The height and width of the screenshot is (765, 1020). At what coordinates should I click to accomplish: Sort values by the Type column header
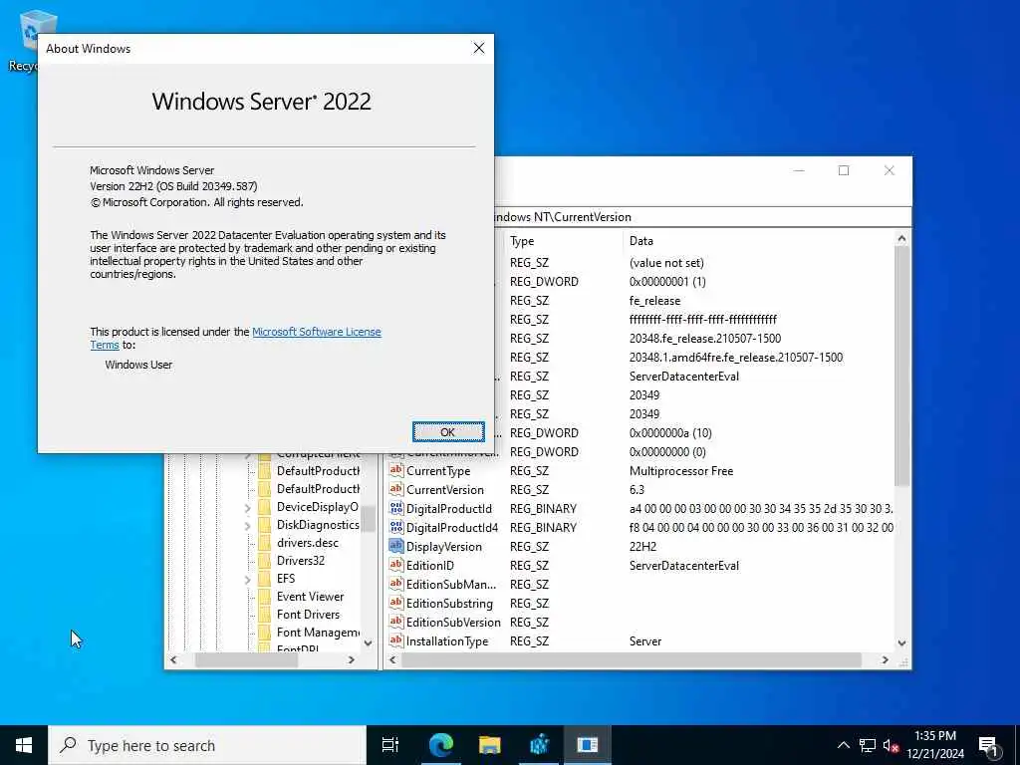(564, 241)
